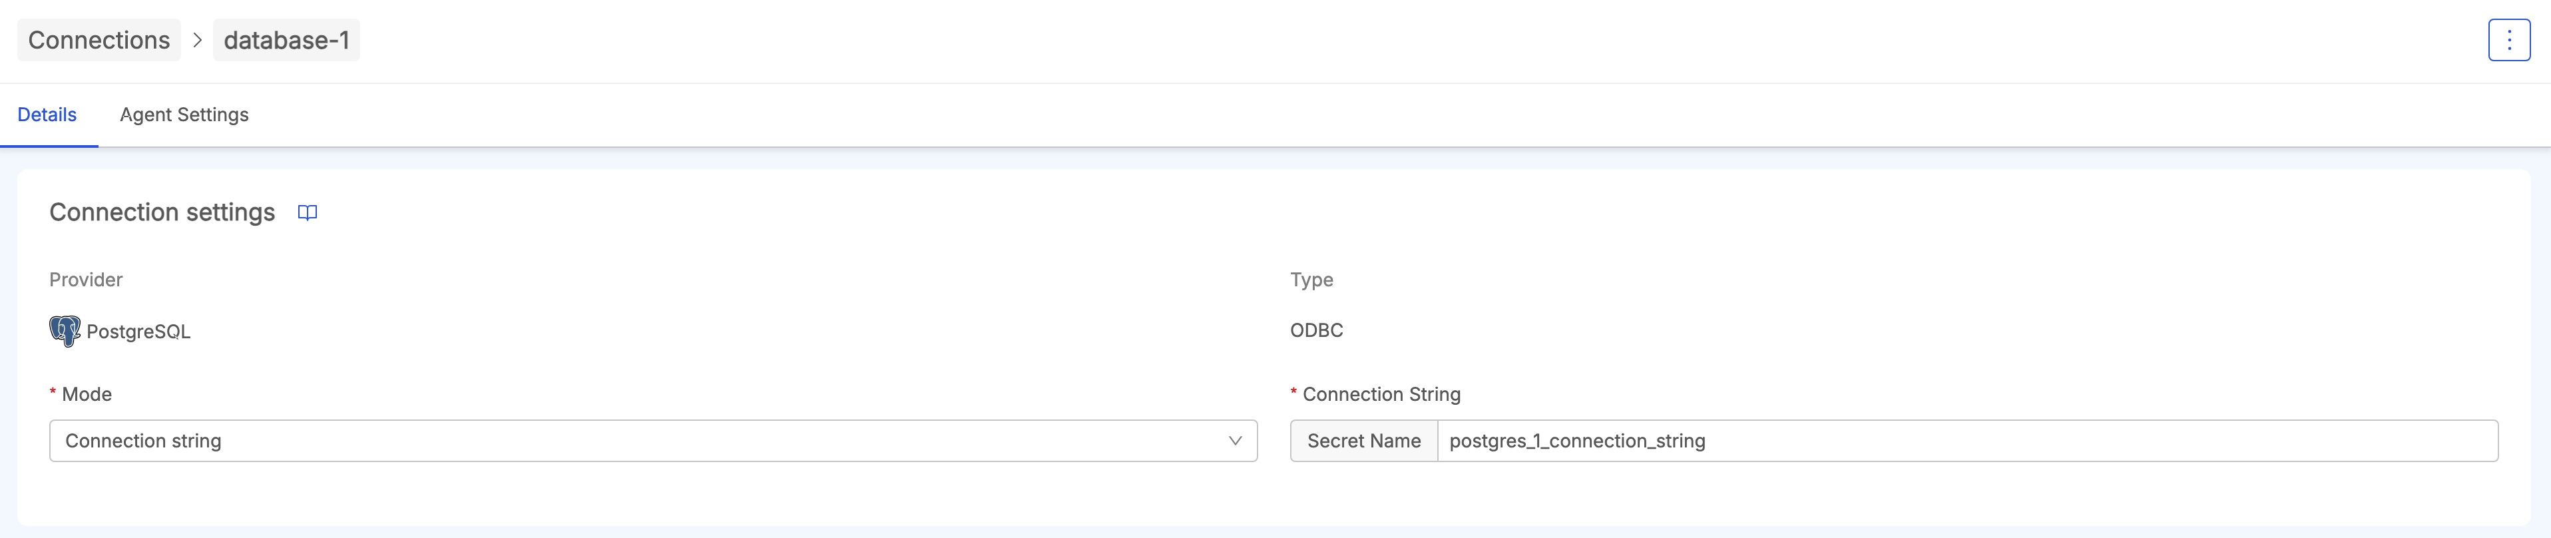
Task: Click the database-1 breadcrumb
Action: tap(286, 41)
